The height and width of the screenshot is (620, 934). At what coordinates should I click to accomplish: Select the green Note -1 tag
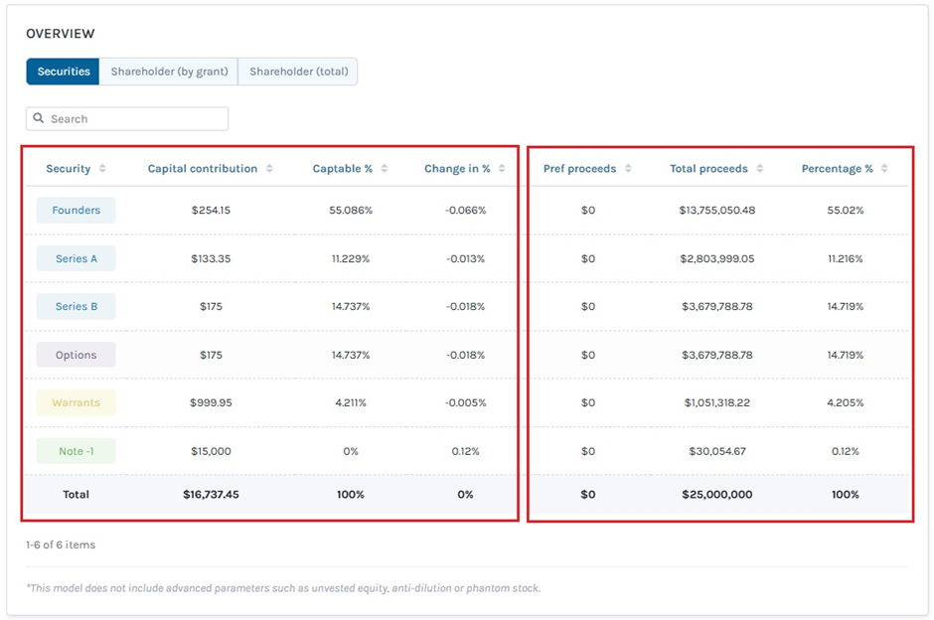pyautogui.click(x=76, y=451)
